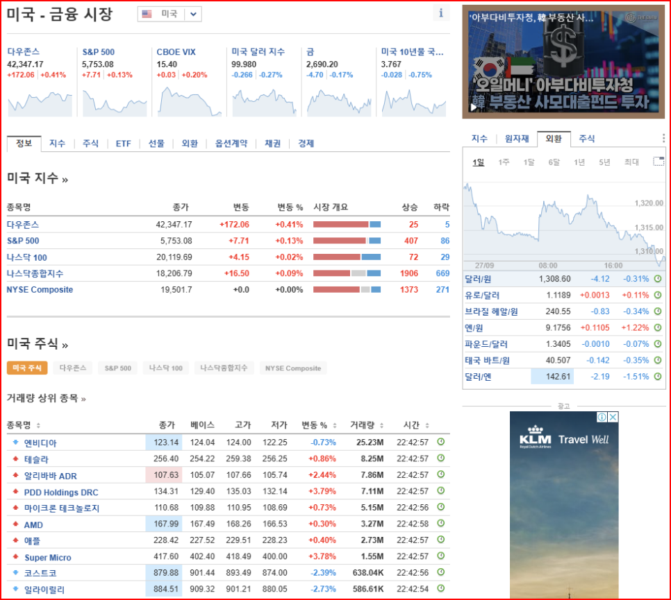Image resolution: width=671 pixels, height=600 pixels.
Task: Click the clock icon in 파운드/달러 row
Action: pyautogui.click(x=658, y=343)
